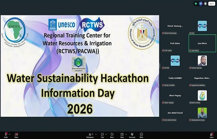Expand the Chat options arrow
Screen dimensions: 217x139
pos(106,134)
